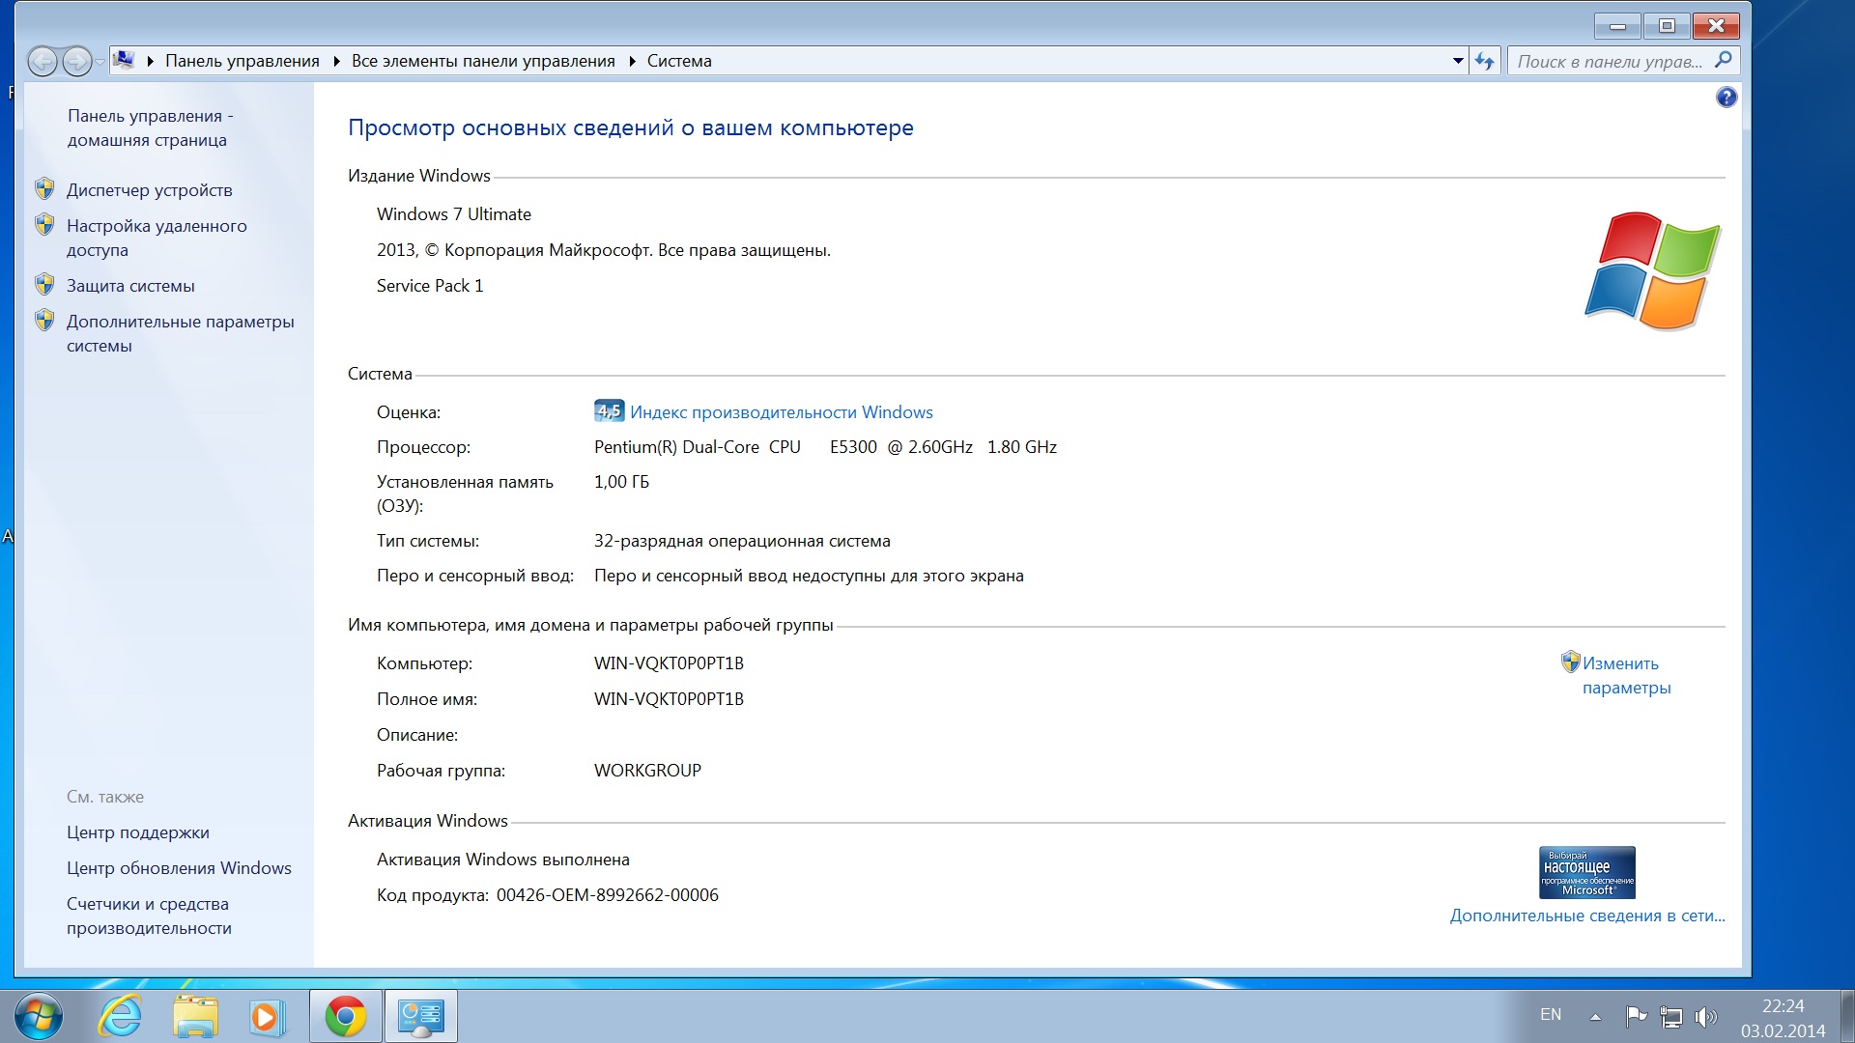
Task: Open recent pages dropdown next to forward button
Action: [100, 63]
